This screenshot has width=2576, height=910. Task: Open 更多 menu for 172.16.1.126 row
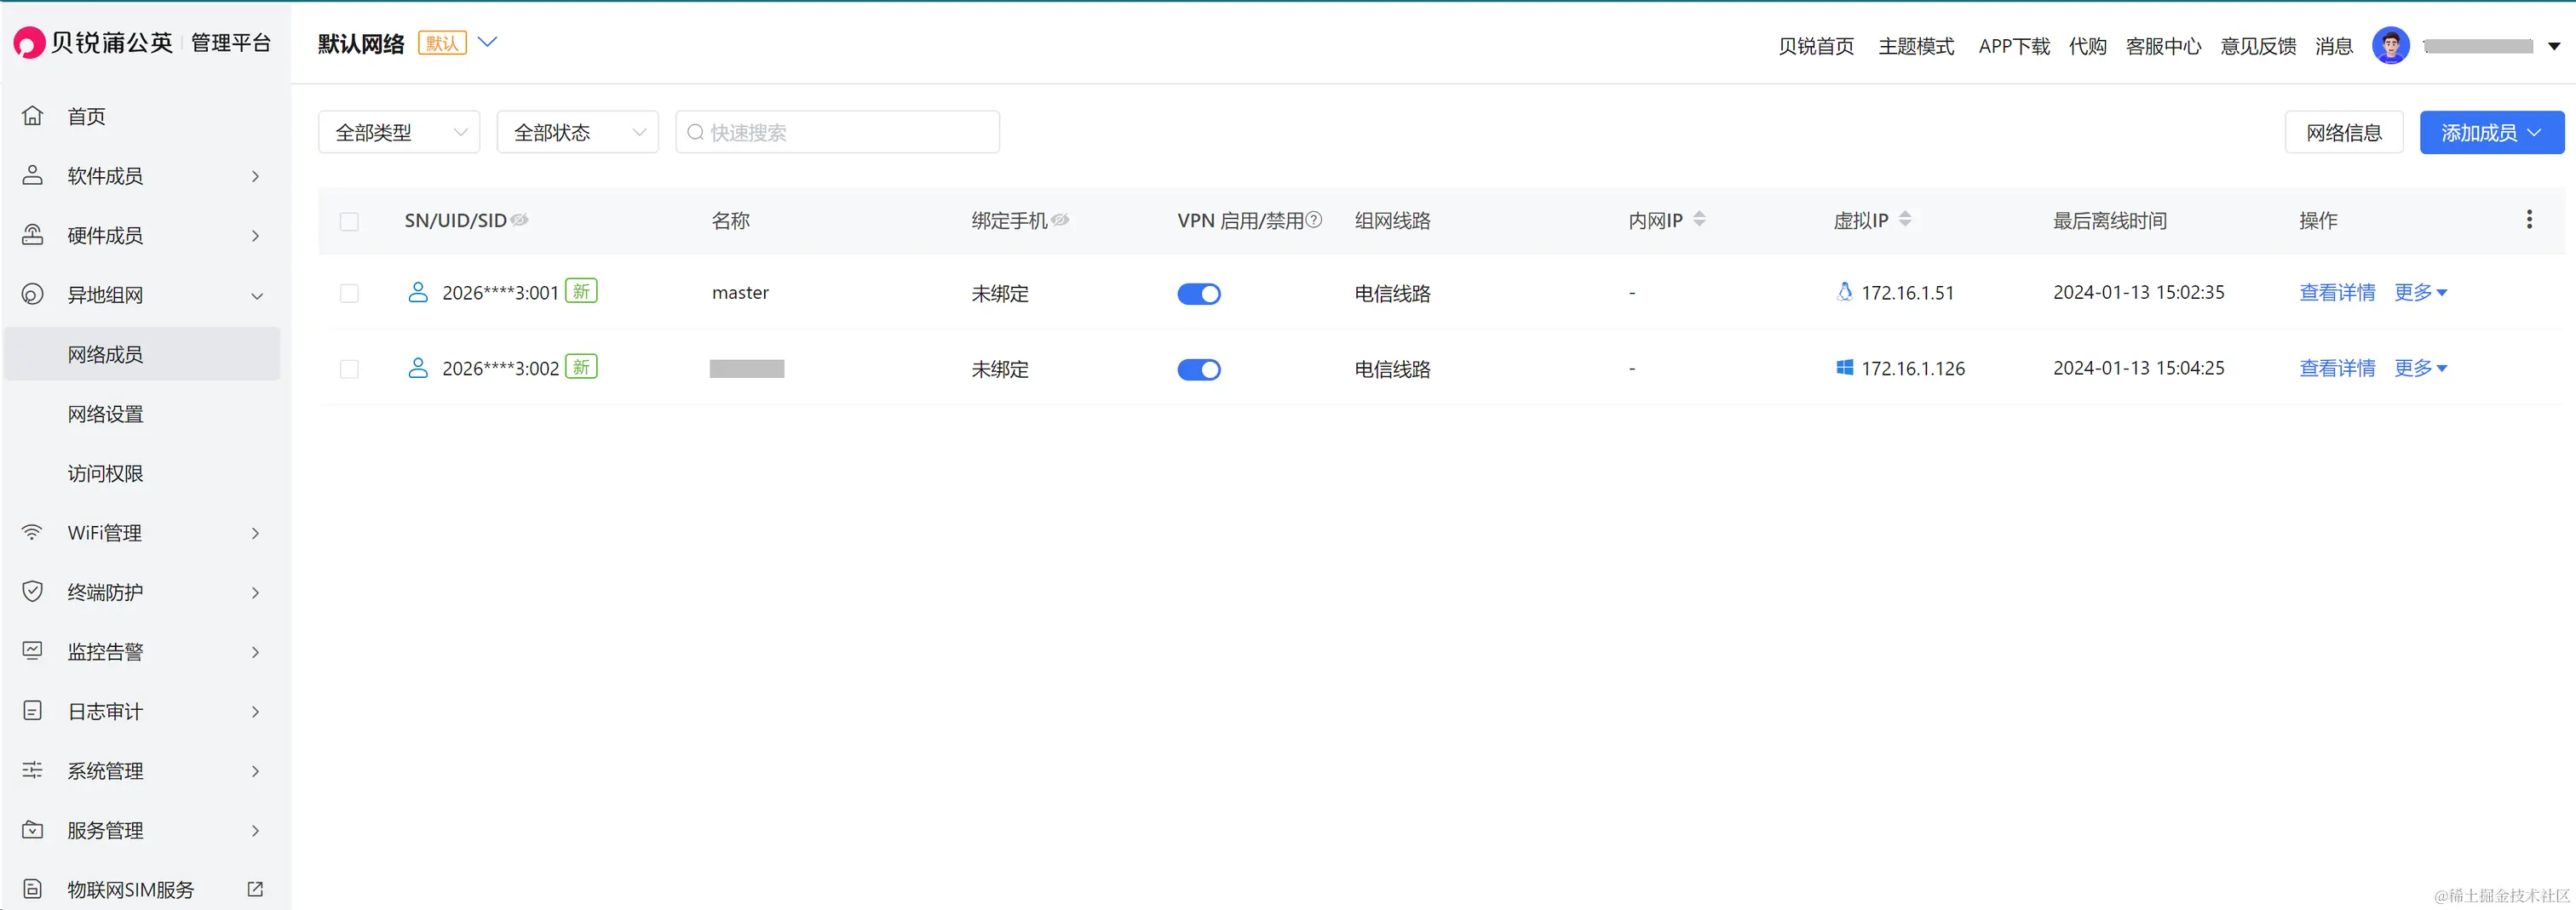click(2420, 369)
